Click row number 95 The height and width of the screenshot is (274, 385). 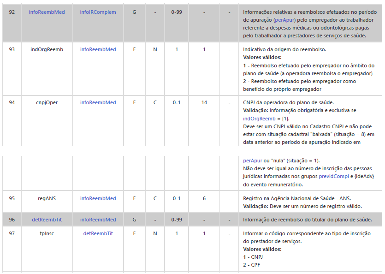(x=12, y=198)
